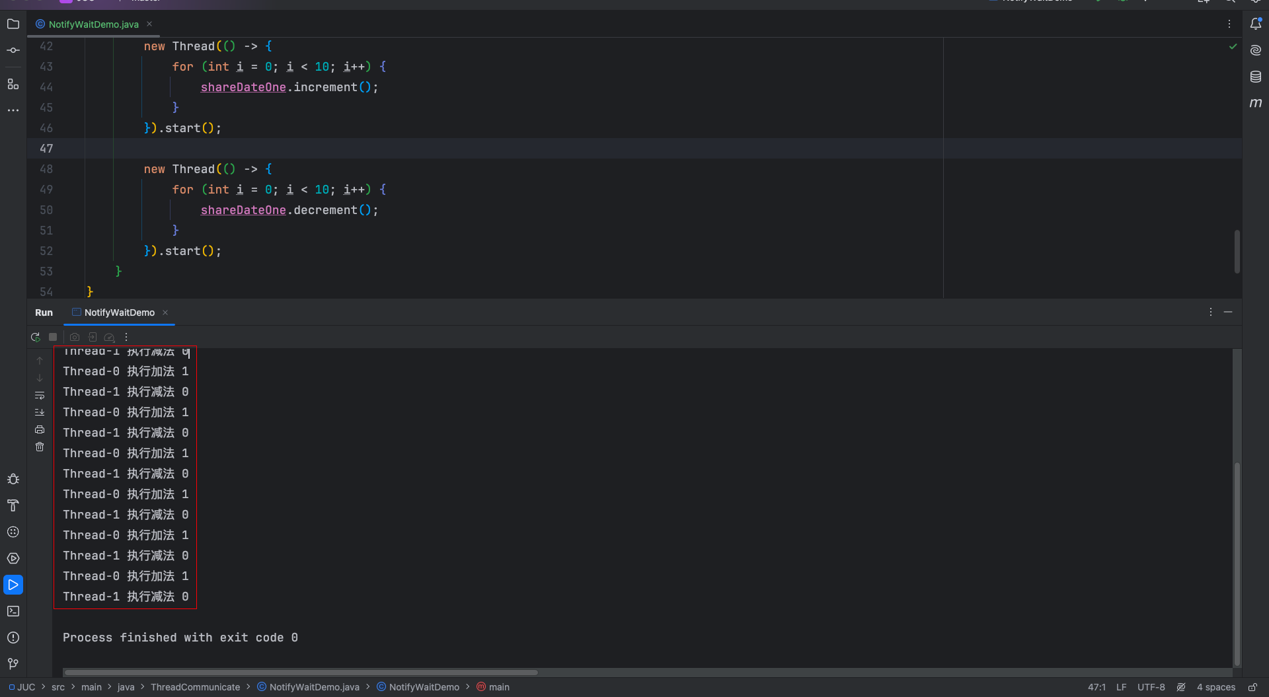The image size is (1269, 697).
Task: Open the Database tool window
Action: point(1256,77)
